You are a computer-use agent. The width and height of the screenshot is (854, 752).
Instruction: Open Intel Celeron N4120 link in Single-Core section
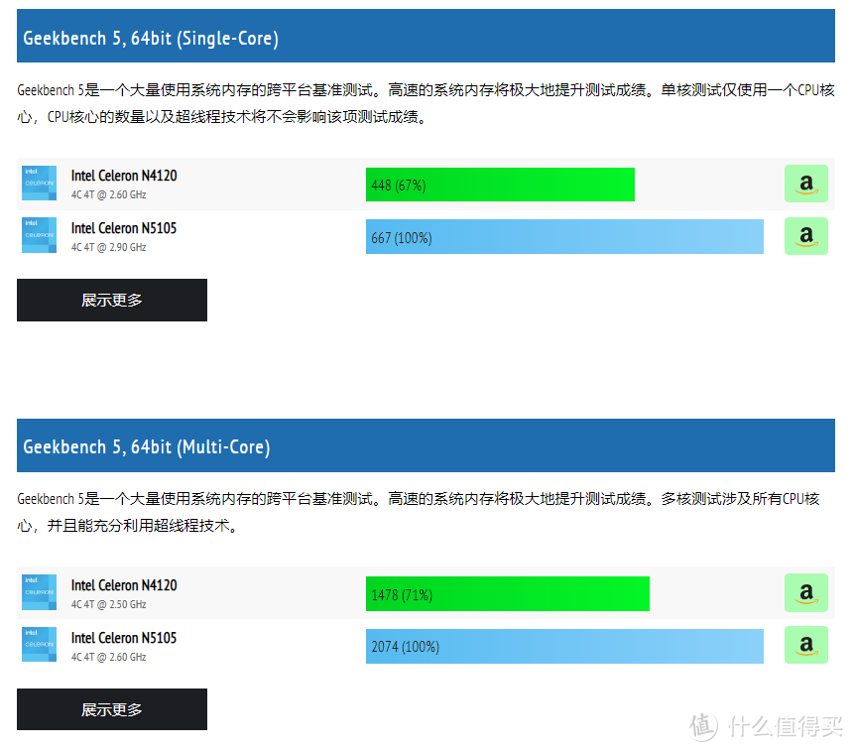(x=124, y=176)
